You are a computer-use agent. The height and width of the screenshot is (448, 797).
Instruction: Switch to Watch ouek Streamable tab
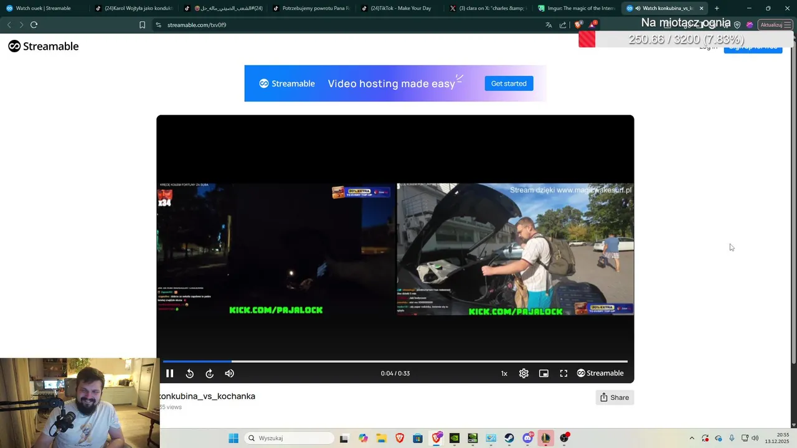(44, 8)
